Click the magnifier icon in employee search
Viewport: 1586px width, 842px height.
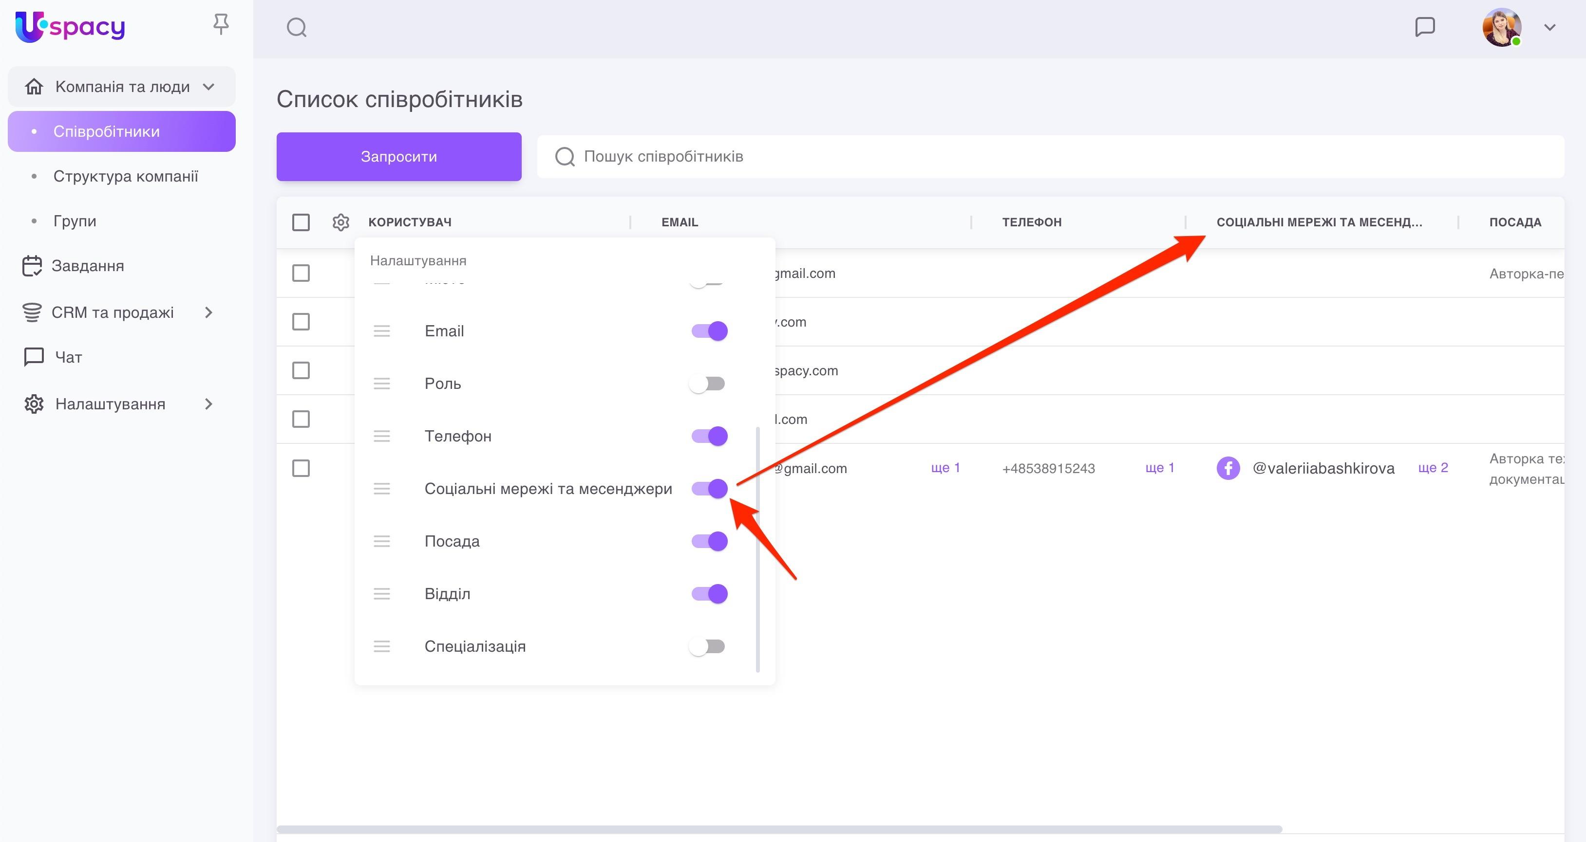565,157
